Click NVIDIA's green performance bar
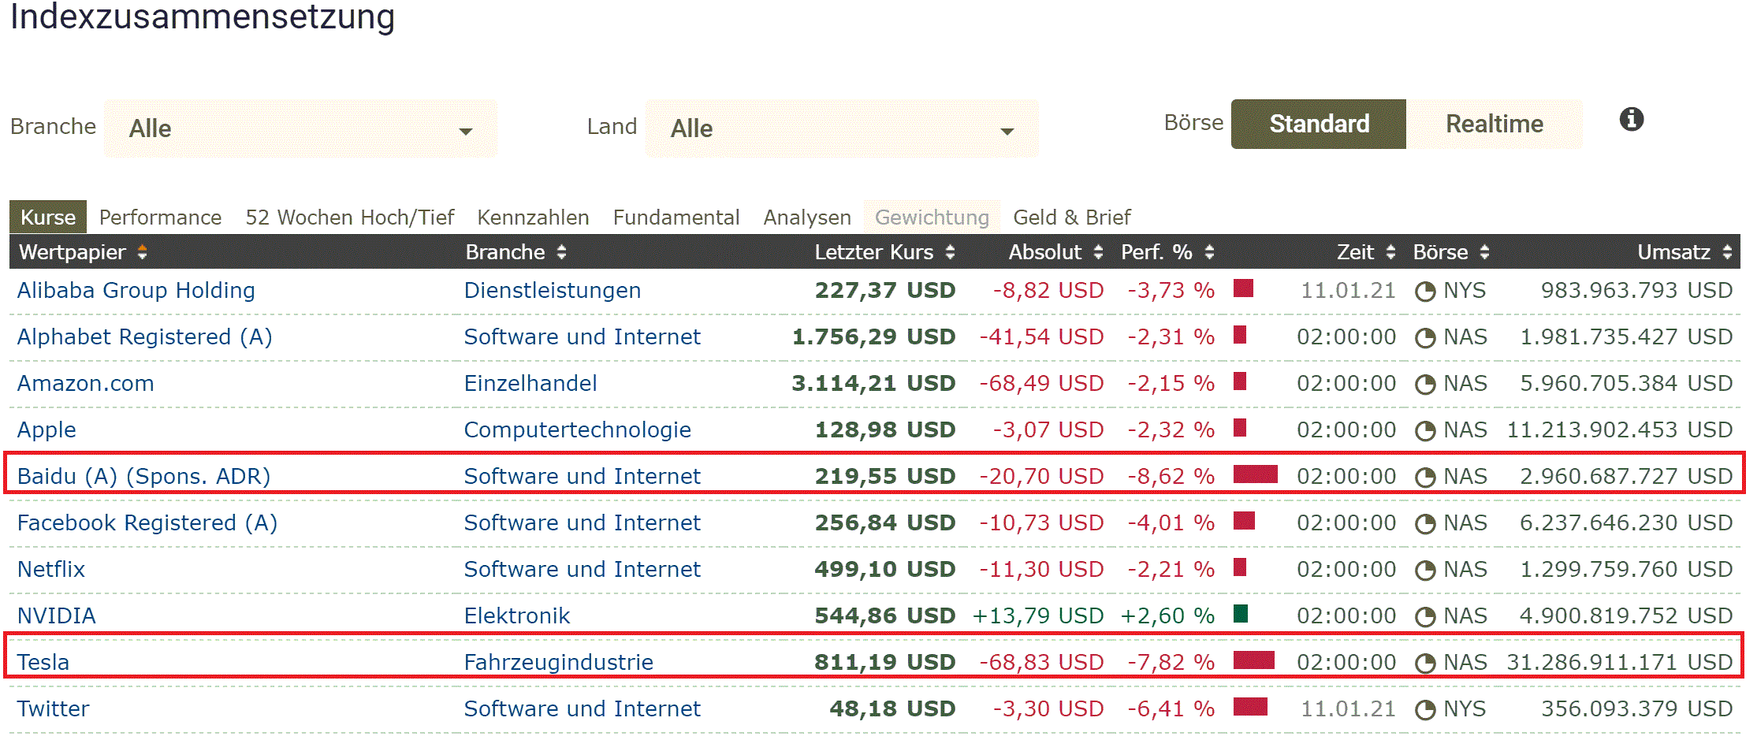This screenshot has height=740, width=1757. click(x=1240, y=614)
